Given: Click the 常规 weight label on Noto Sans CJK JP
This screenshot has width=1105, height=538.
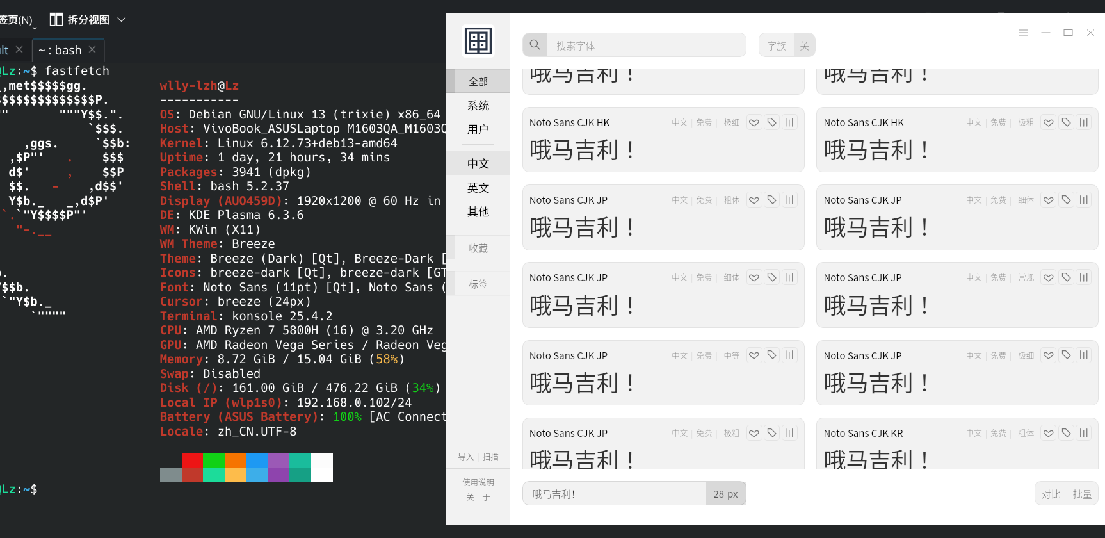Looking at the screenshot, I should (1026, 277).
